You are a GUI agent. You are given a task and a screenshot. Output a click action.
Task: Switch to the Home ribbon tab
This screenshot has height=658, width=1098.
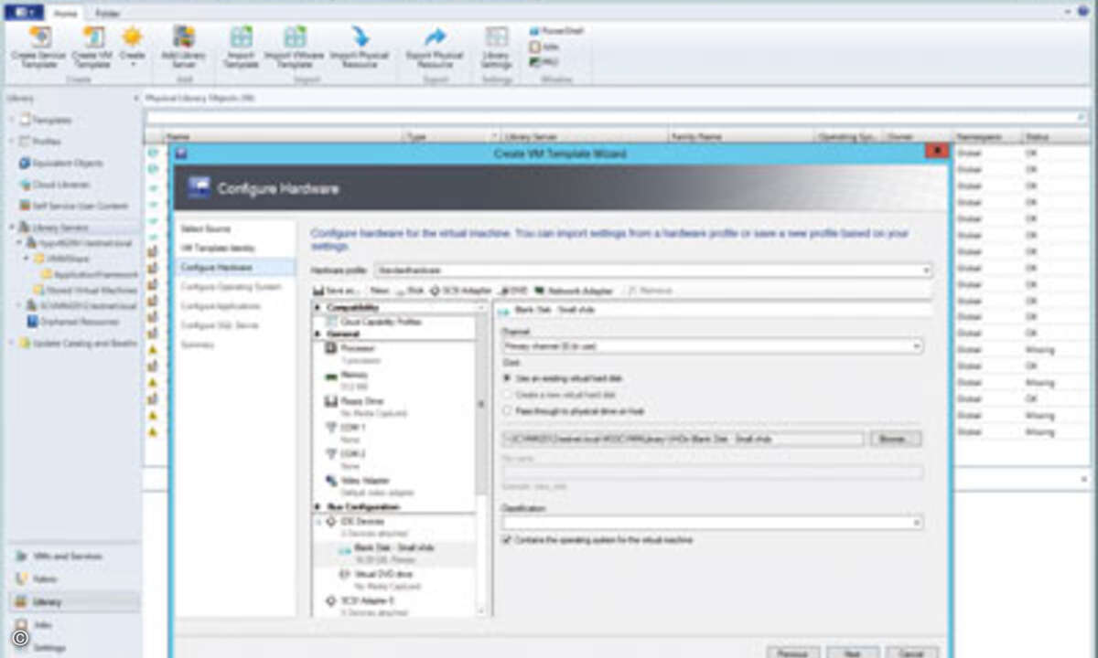pos(65,13)
